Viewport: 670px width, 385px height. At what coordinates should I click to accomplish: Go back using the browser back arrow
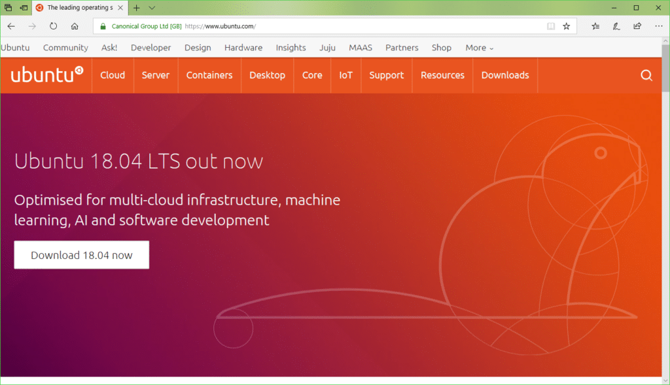click(x=10, y=26)
